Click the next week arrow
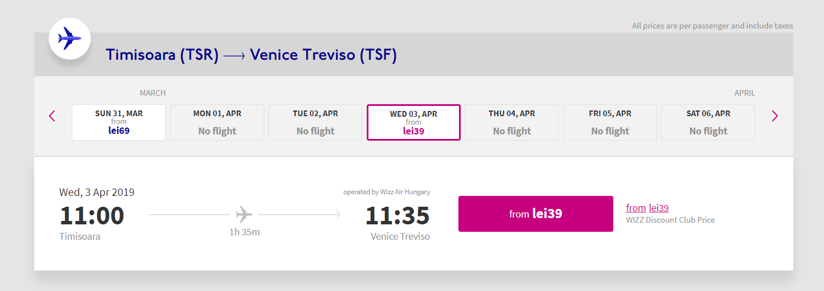The width and height of the screenshot is (824, 291). [774, 116]
